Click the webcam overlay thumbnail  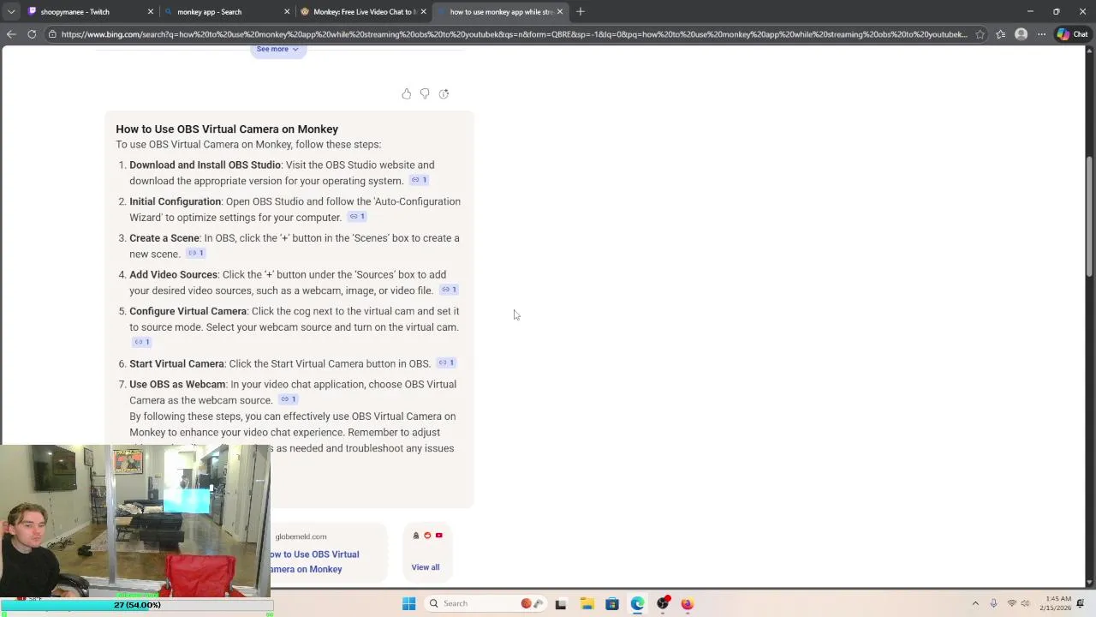135,521
